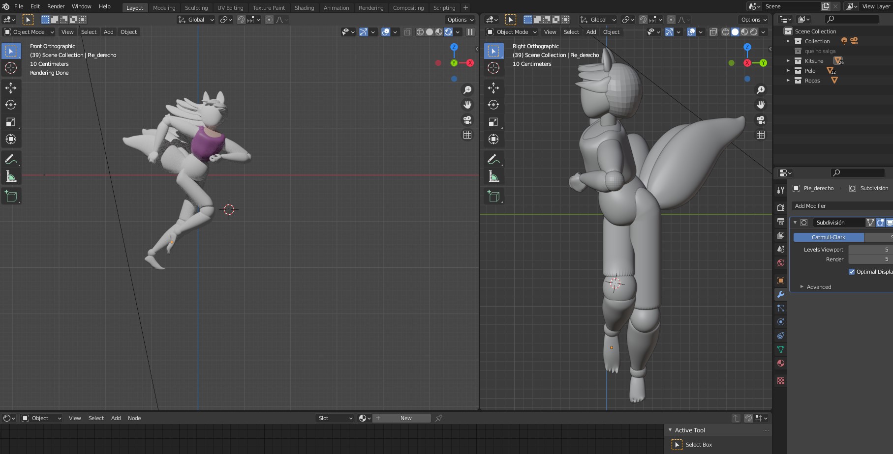Adjust Levels Viewport value field

click(870, 250)
